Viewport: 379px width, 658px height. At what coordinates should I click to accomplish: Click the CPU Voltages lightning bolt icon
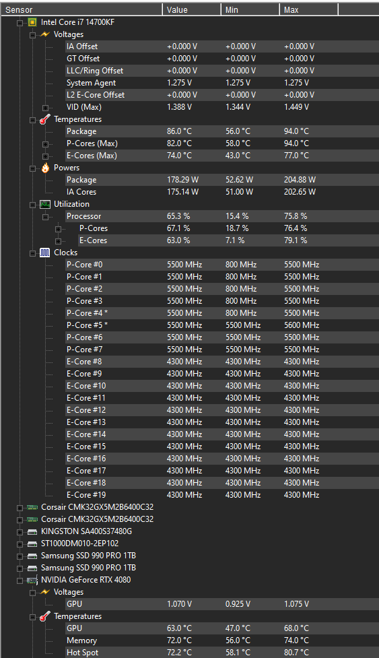click(45, 34)
